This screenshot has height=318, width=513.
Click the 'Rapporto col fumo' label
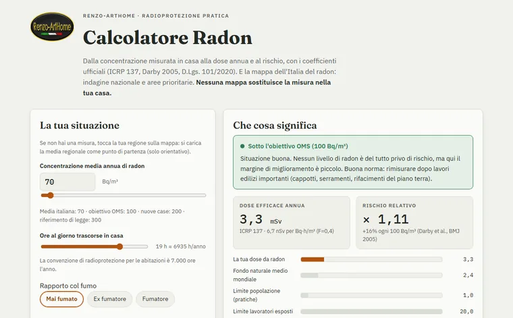point(68,286)
